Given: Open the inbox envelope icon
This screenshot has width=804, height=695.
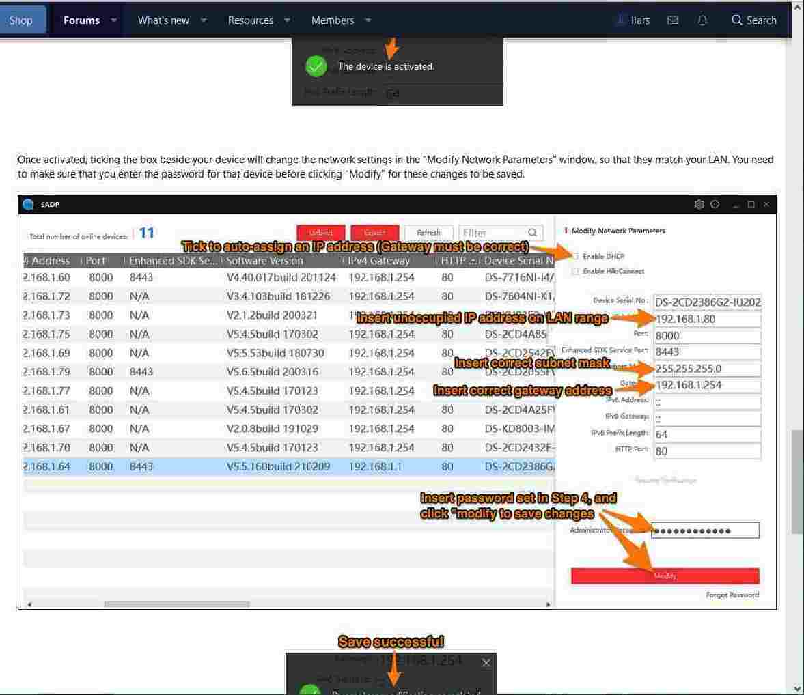Looking at the screenshot, I should (673, 20).
